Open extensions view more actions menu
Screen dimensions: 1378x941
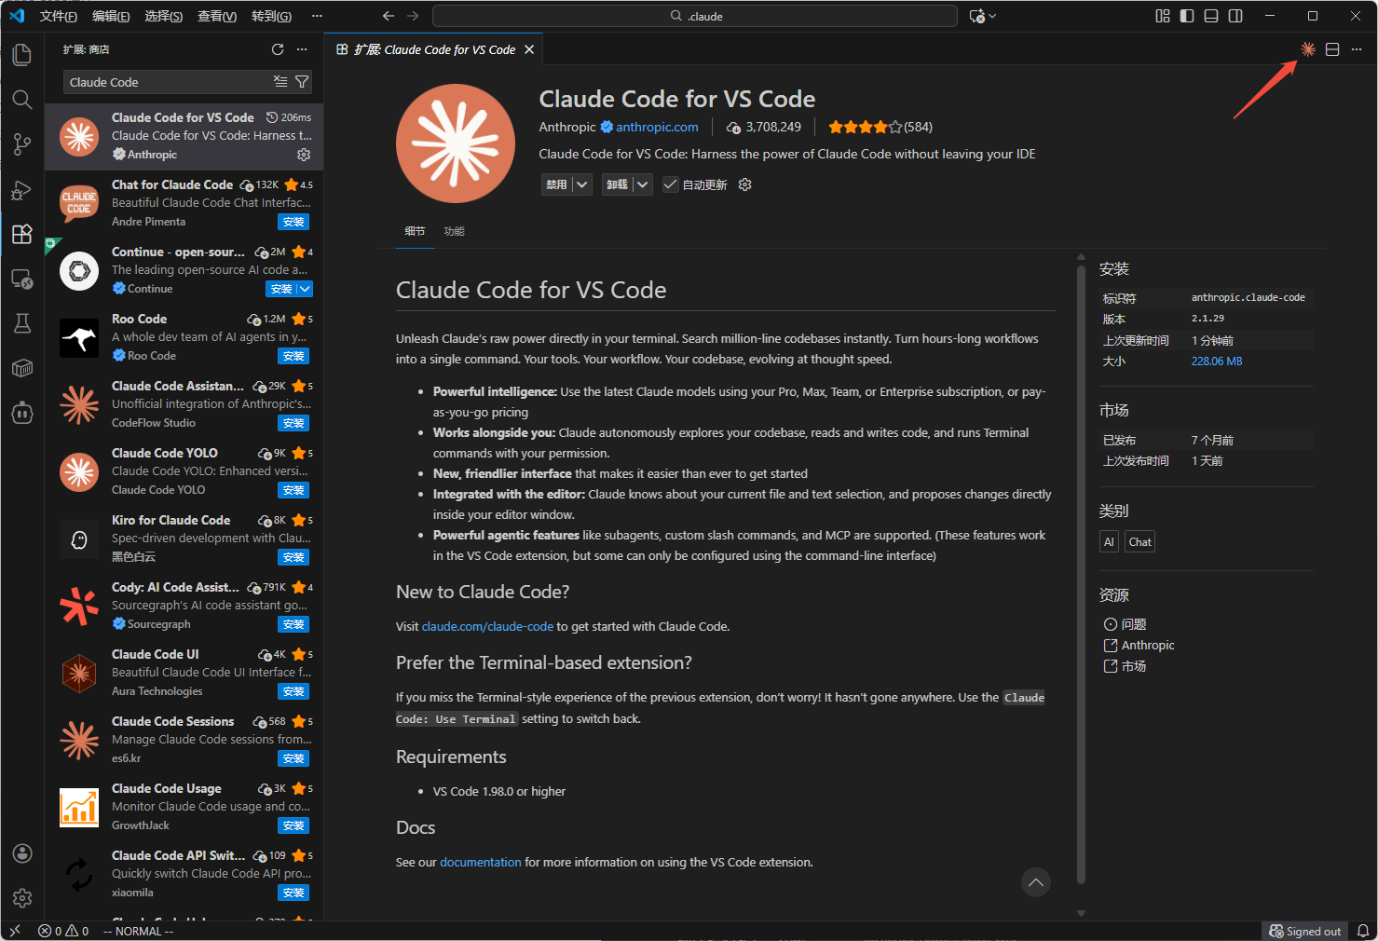tap(302, 49)
